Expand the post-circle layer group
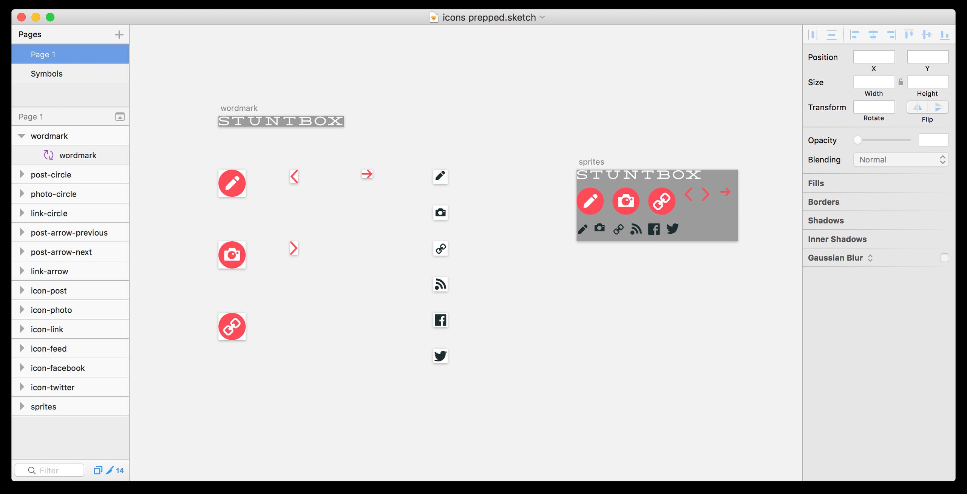The width and height of the screenshot is (967, 494). coord(22,174)
